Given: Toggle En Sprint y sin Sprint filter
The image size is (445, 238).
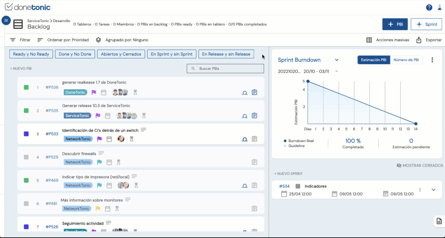Looking at the screenshot, I should (x=172, y=54).
